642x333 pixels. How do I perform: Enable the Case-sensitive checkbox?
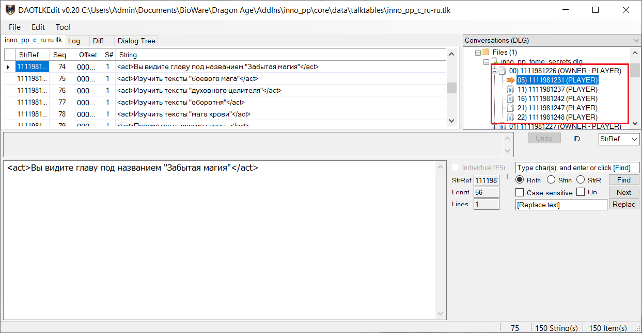coord(520,192)
